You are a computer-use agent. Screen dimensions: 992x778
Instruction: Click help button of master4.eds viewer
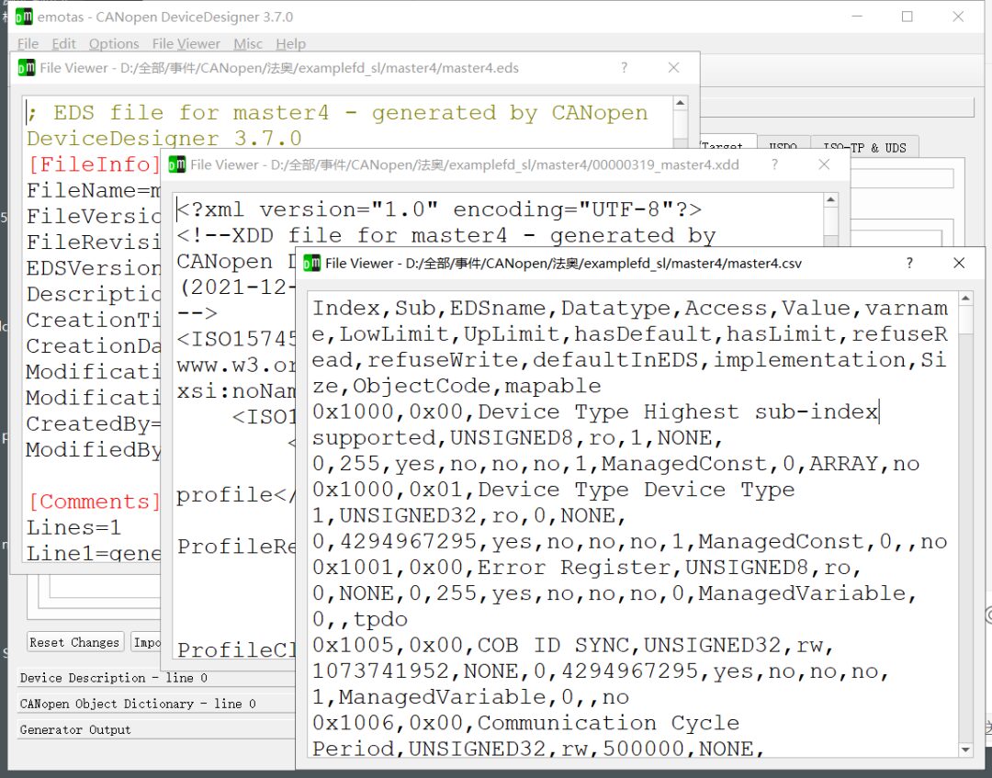pos(624,67)
